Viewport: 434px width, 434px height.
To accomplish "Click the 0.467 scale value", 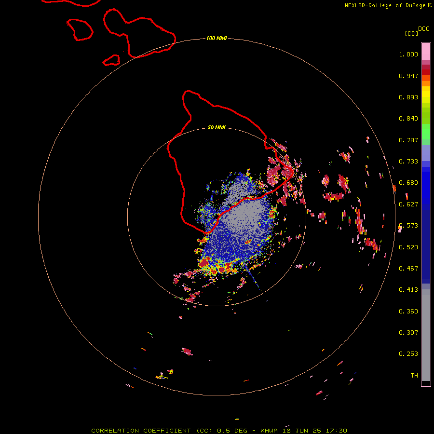I will [408, 269].
